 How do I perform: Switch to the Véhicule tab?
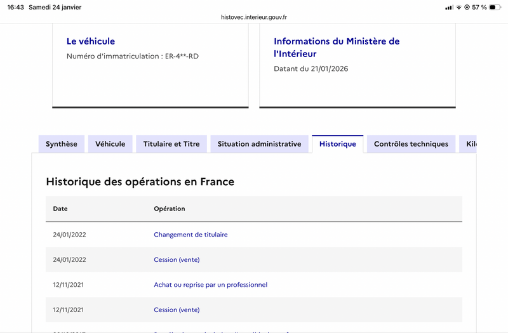tap(110, 144)
